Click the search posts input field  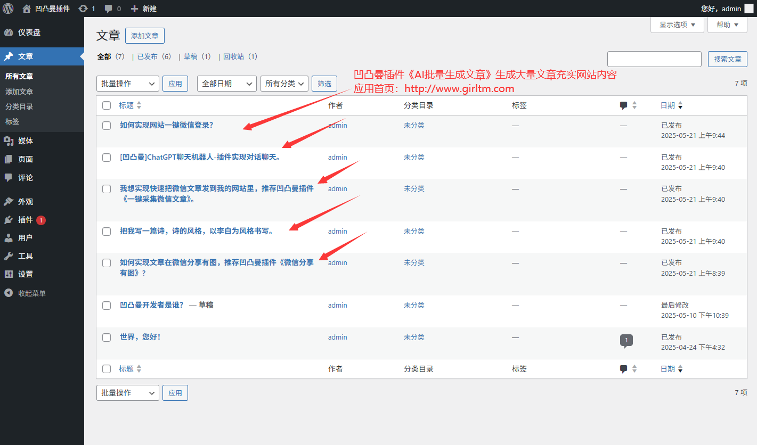(x=654, y=59)
